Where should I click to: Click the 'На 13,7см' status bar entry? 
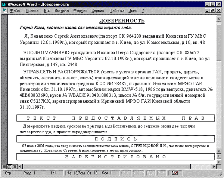click(x=75, y=173)
